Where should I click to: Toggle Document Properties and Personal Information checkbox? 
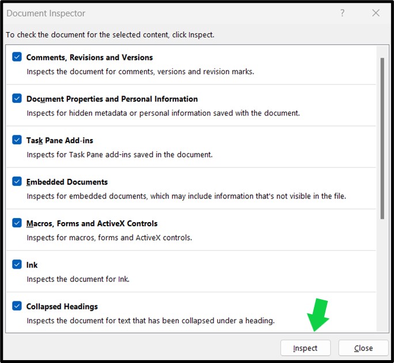(17, 98)
